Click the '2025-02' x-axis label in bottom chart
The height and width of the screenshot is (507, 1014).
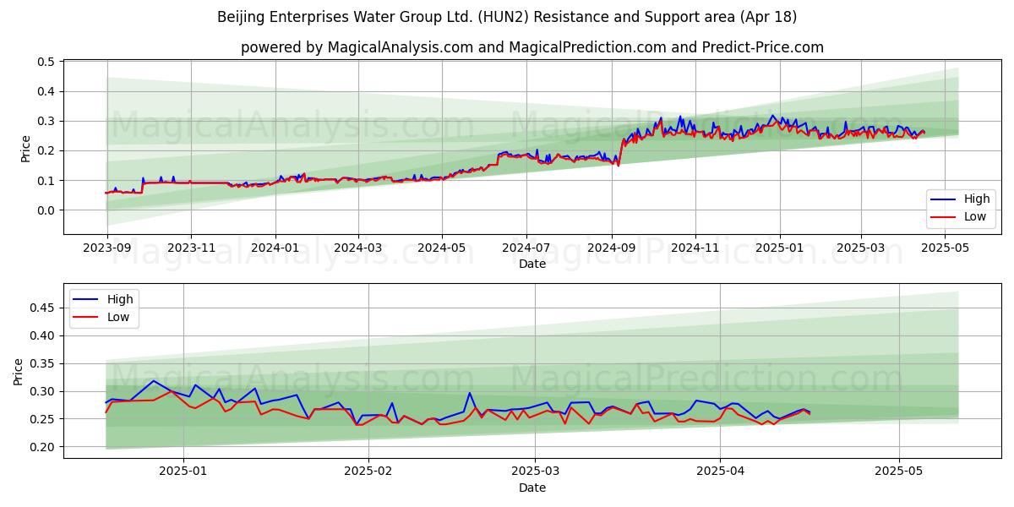tap(370, 472)
